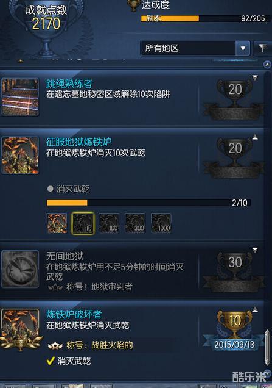Screen dimensions: 272x388
Task: Select the 1000-kill tier icon
Action: (161, 223)
